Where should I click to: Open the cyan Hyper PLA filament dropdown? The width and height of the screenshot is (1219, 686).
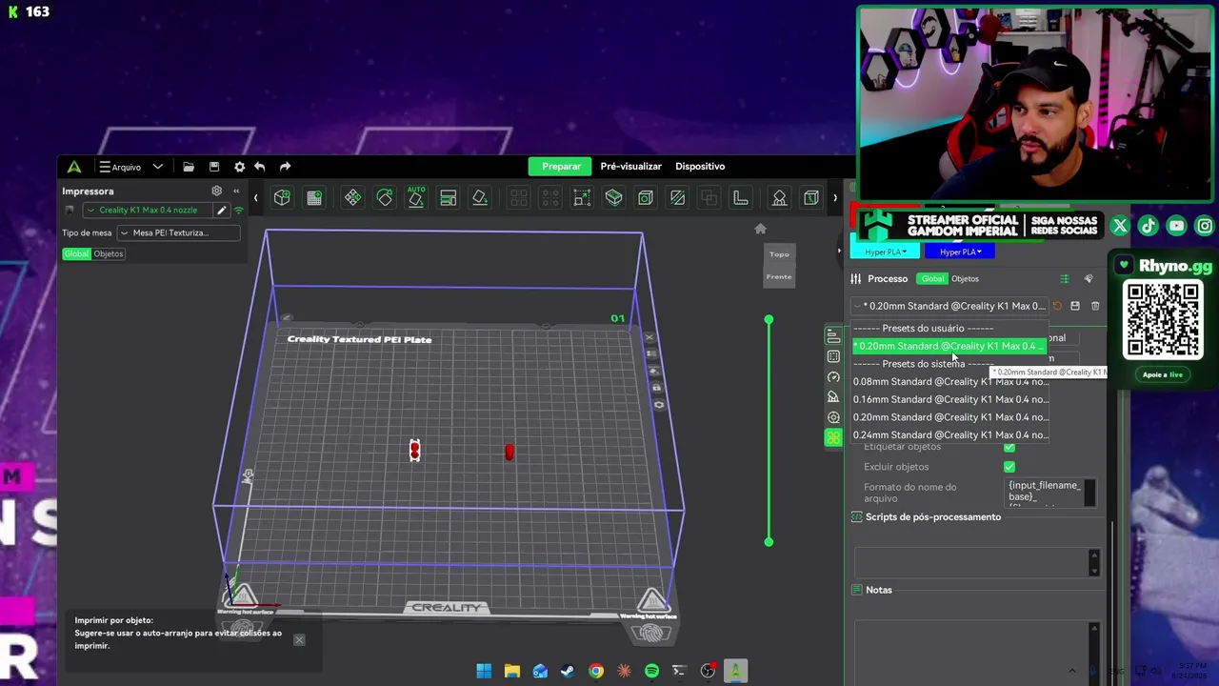click(886, 252)
